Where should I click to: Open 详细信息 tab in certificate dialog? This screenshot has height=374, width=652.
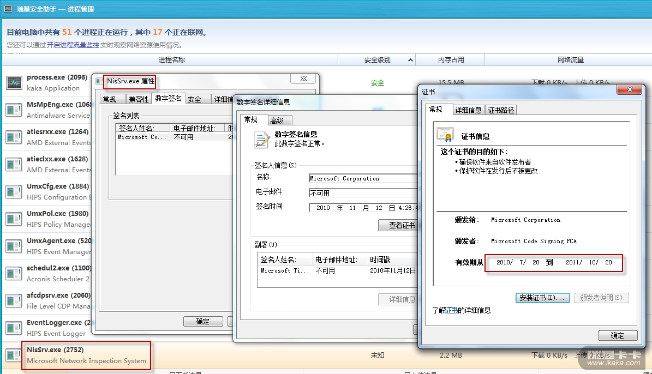(x=468, y=110)
